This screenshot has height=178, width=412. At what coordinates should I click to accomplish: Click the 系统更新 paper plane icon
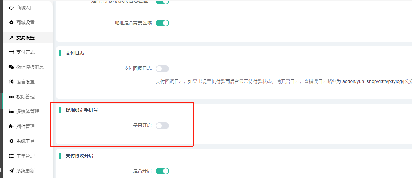click(11, 171)
